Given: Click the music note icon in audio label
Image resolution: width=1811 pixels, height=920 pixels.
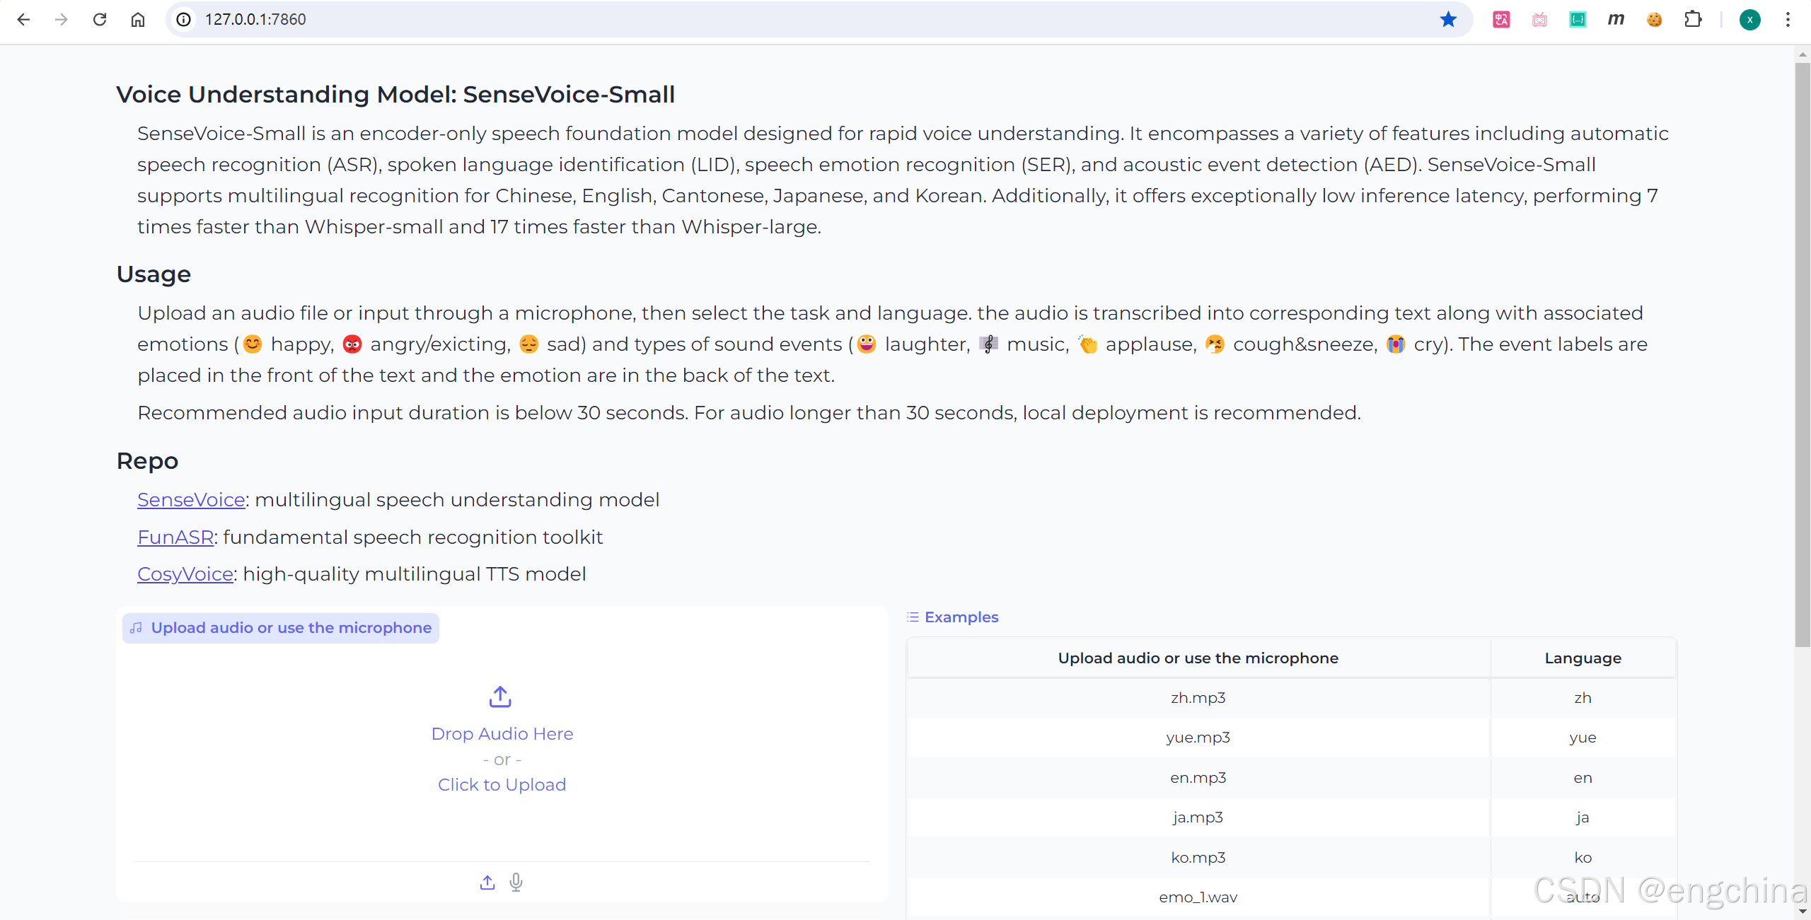Looking at the screenshot, I should pos(137,628).
